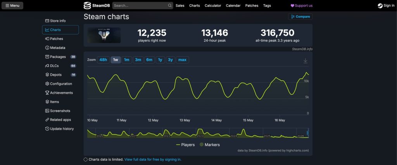Open the Calculator nav item
Screen dimensions: 397x165
tap(213, 5)
